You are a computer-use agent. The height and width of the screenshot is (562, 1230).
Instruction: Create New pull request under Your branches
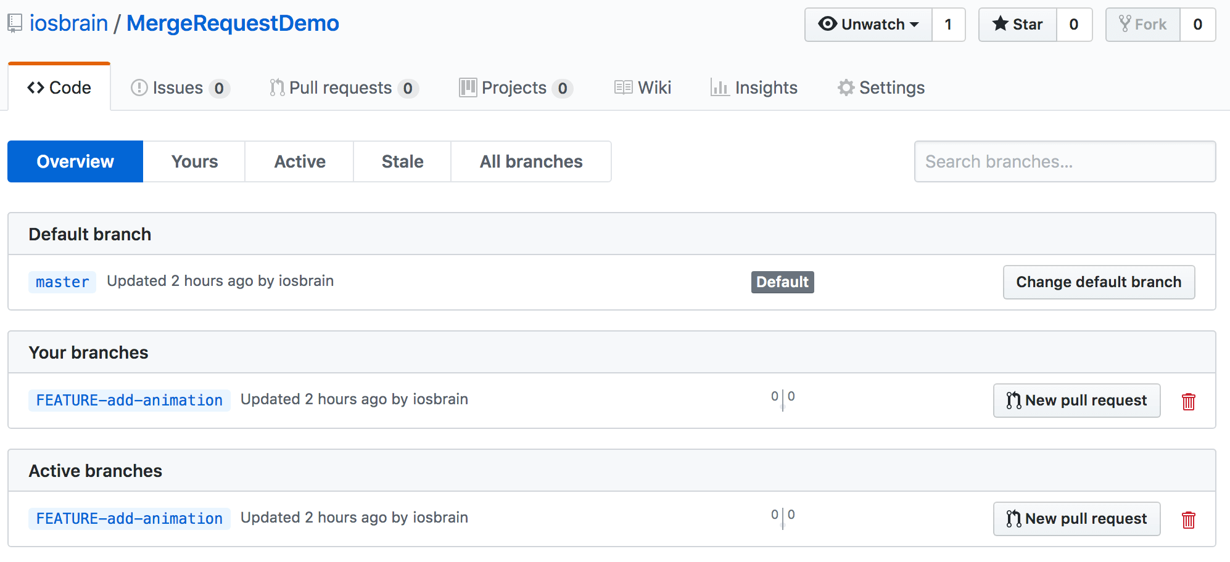point(1076,401)
